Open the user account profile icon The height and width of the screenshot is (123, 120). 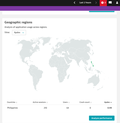click(117, 3)
